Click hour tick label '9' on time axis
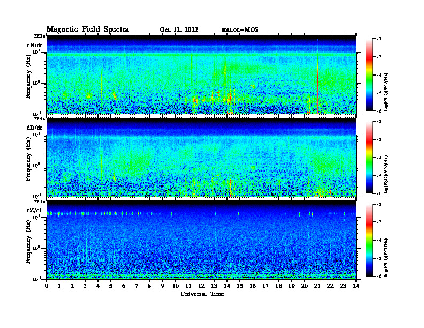The height and width of the screenshot is (328, 424). tap(163, 286)
